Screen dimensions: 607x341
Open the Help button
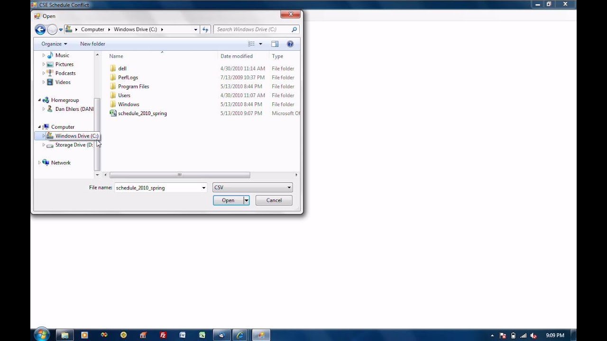point(290,44)
